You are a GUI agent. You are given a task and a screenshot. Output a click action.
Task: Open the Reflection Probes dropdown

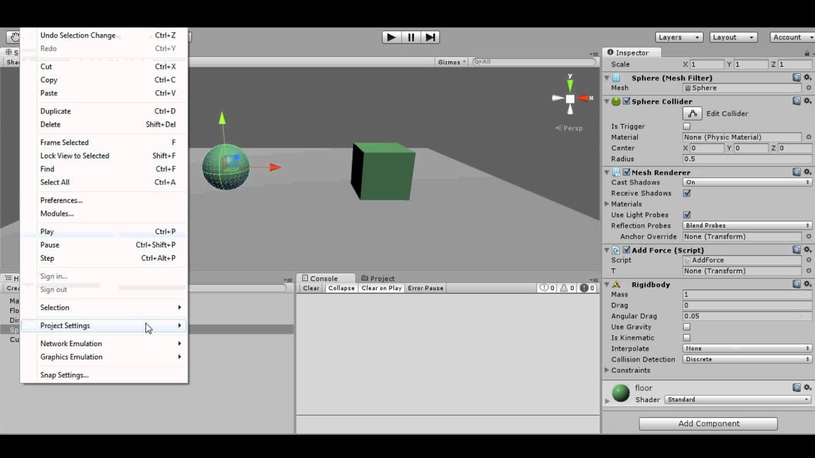pos(748,226)
